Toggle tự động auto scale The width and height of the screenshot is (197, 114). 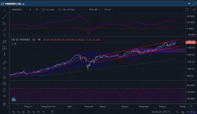(191, 112)
